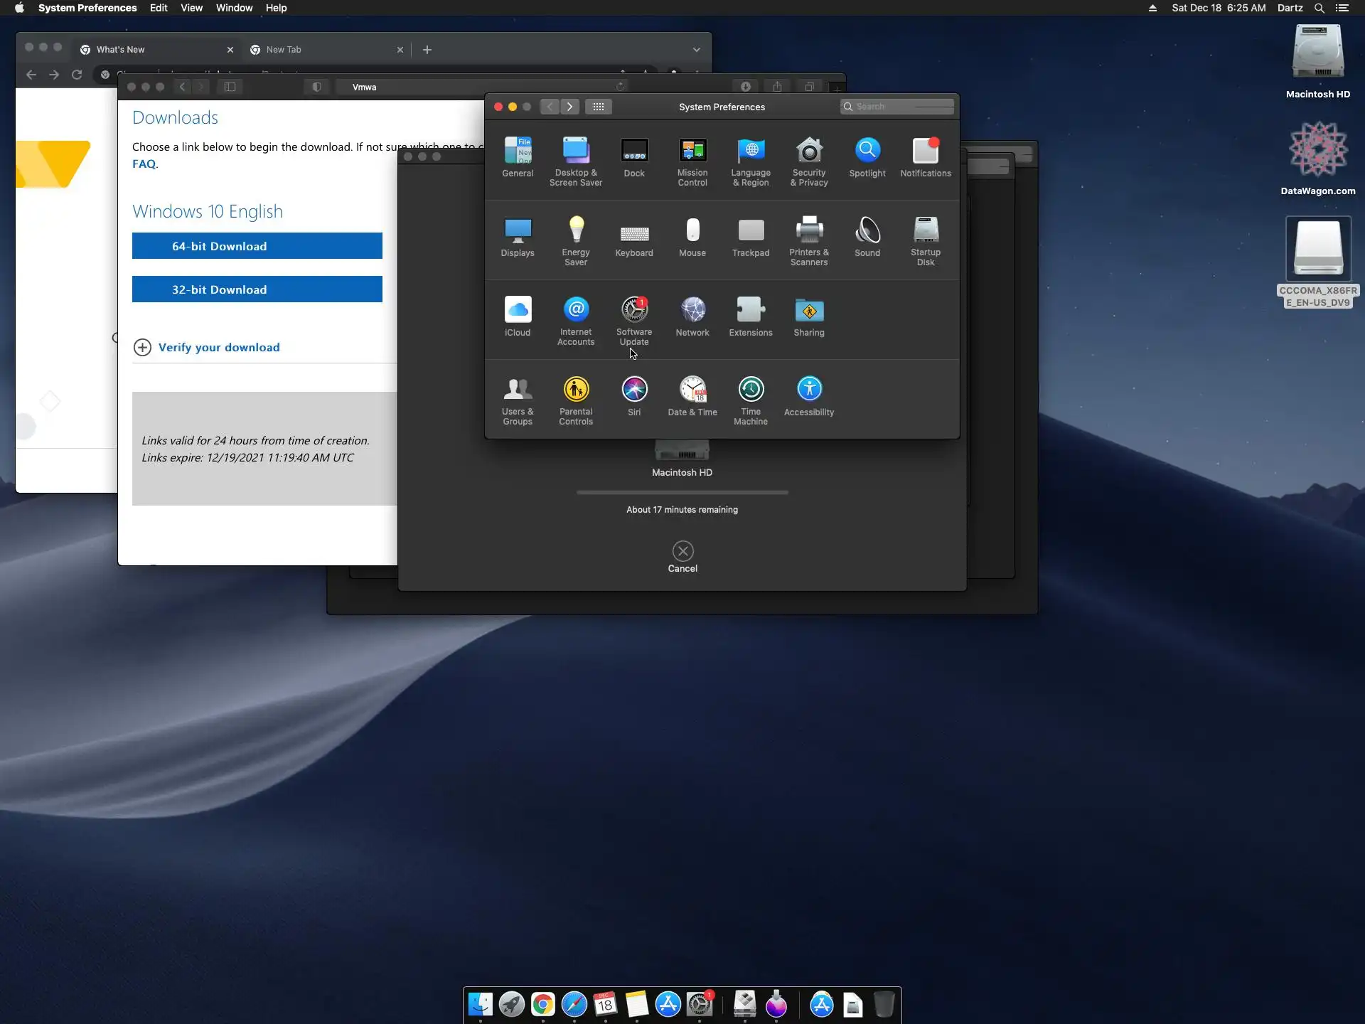The image size is (1365, 1024).
Task: Open Software Update preferences
Action: [x=633, y=311]
